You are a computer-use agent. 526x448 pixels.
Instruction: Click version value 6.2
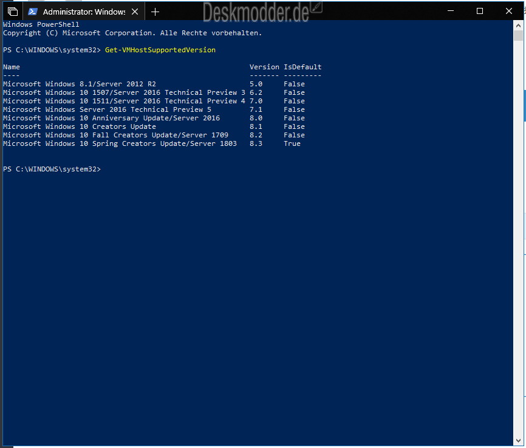tap(256, 92)
